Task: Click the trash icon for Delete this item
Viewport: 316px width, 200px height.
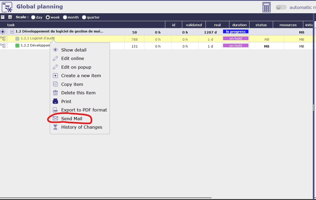Action: pos(55,93)
